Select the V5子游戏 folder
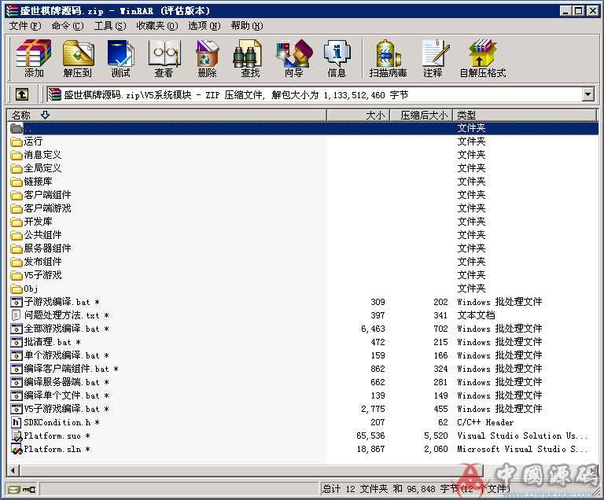The width and height of the screenshot is (604, 500). click(36, 275)
